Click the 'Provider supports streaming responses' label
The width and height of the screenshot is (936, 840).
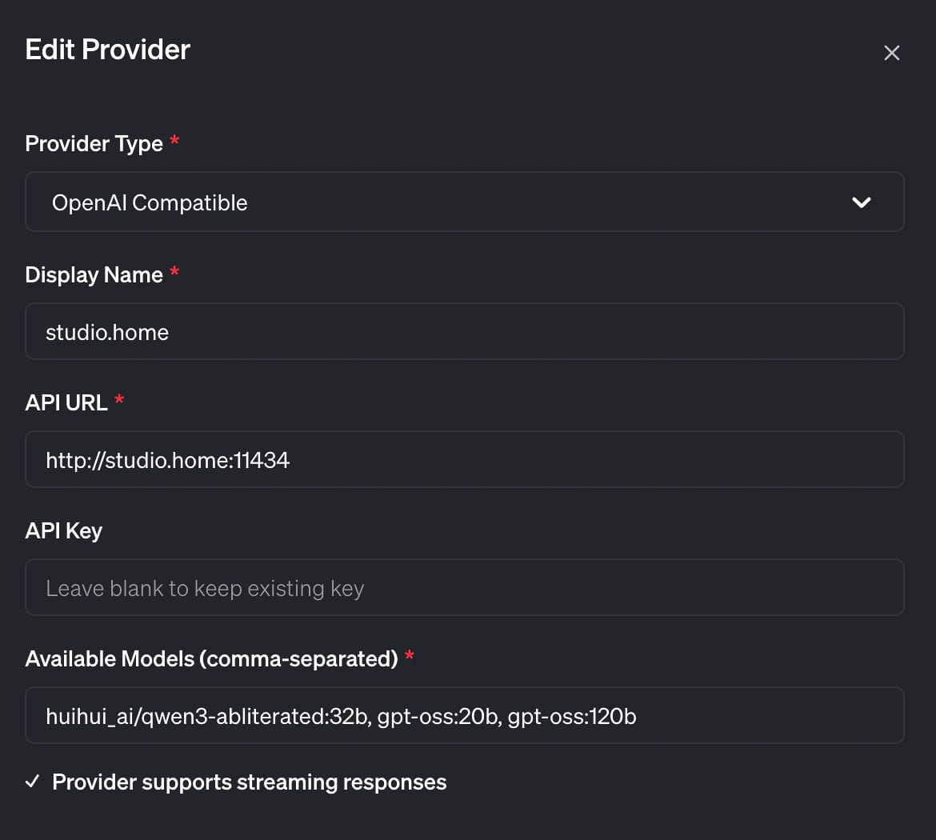pyautogui.click(x=249, y=782)
